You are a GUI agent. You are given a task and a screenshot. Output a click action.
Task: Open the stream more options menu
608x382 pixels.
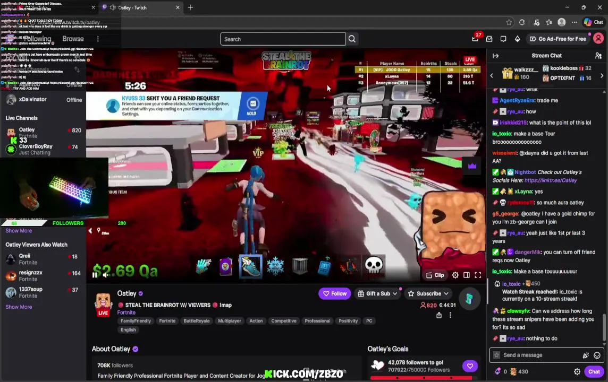coord(450,316)
